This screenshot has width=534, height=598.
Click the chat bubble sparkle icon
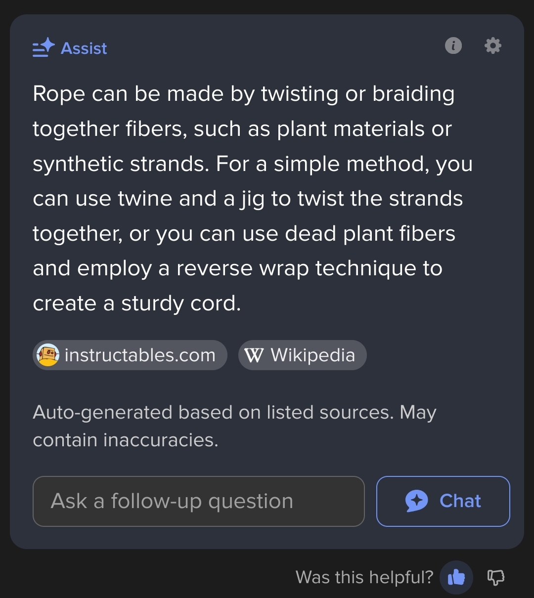pos(416,501)
